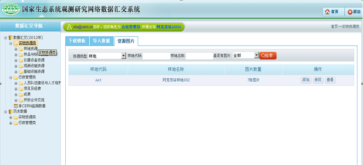Select the 项目及经费 tree label

pos(32,89)
